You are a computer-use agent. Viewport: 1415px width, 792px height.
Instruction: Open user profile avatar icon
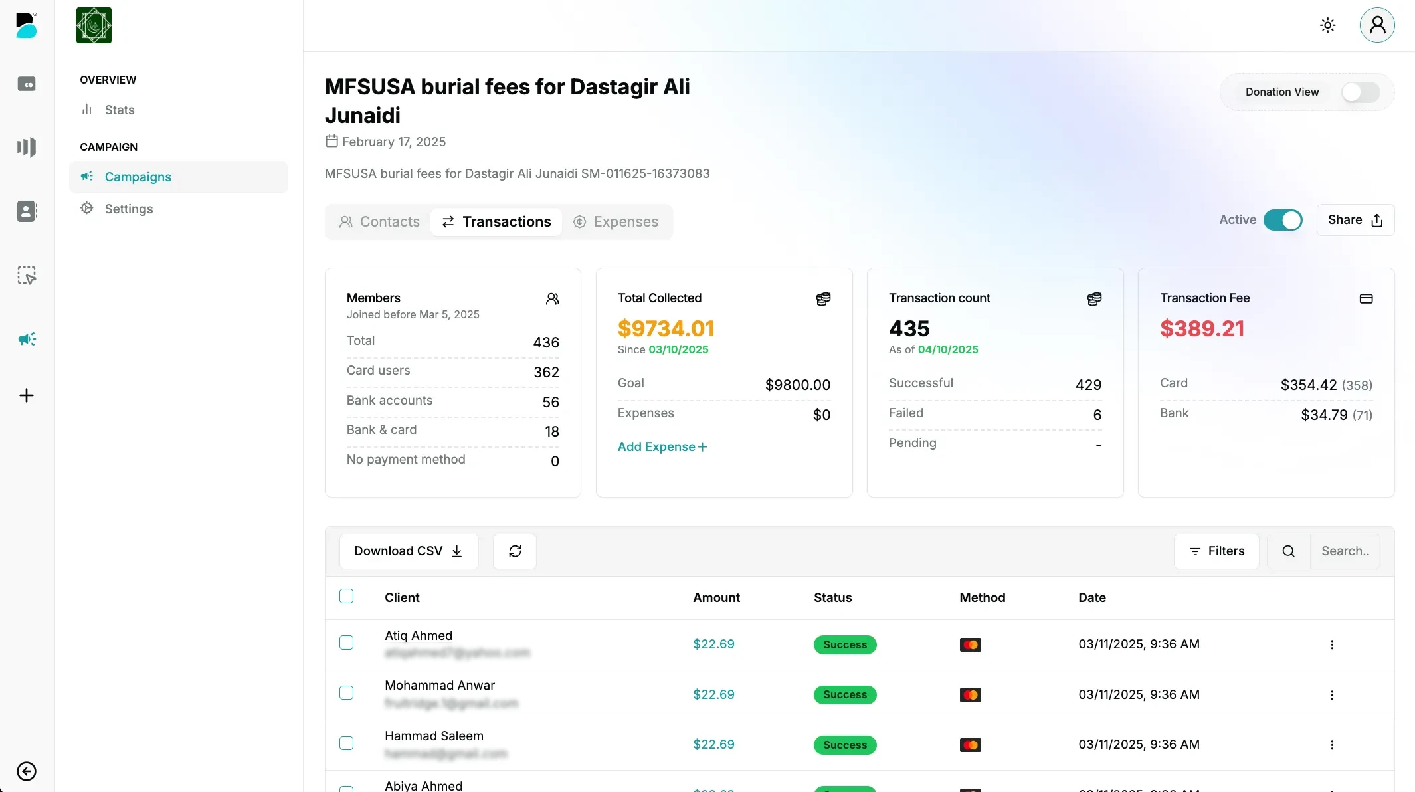1377,25
